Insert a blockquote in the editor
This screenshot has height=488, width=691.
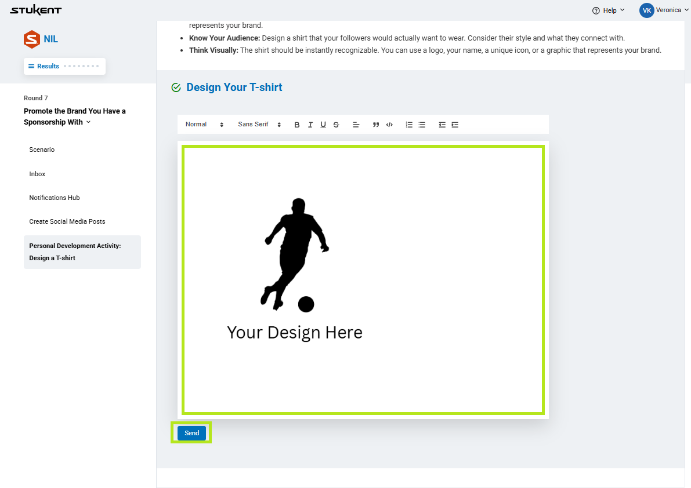(376, 125)
